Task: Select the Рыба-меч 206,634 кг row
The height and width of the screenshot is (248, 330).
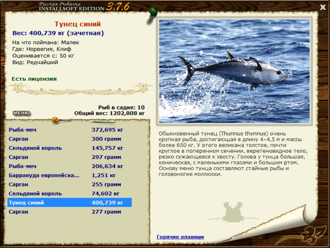Action: click(70, 166)
